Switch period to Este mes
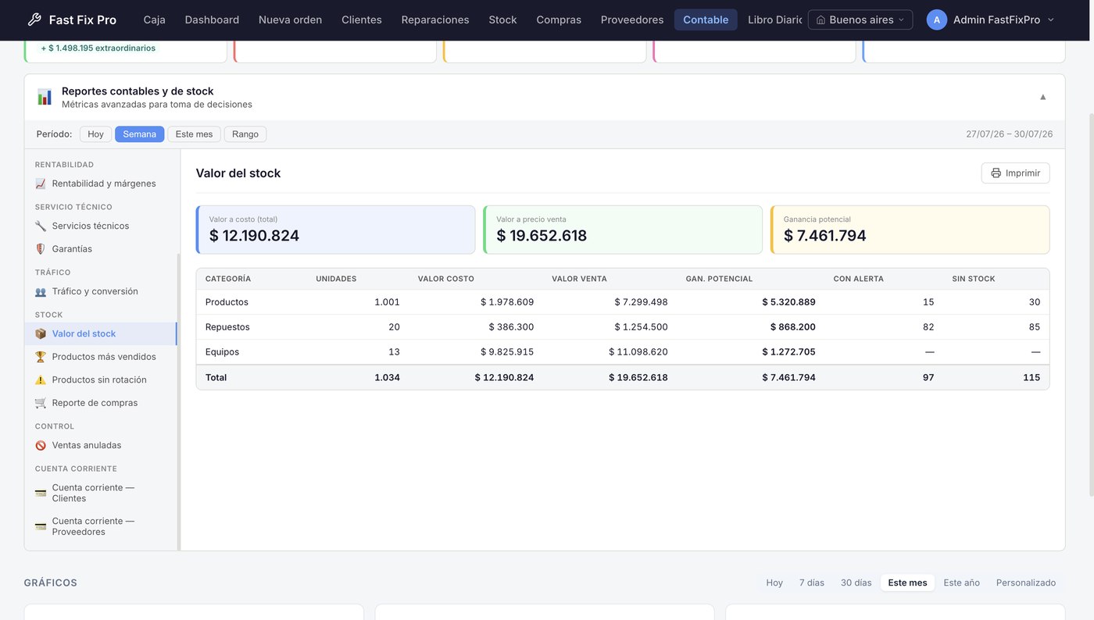Screen dimensions: 1094x620 click(194, 134)
